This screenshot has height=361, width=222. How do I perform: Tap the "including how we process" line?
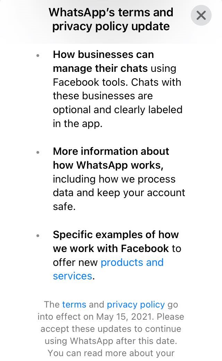click(x=114, y=179)
